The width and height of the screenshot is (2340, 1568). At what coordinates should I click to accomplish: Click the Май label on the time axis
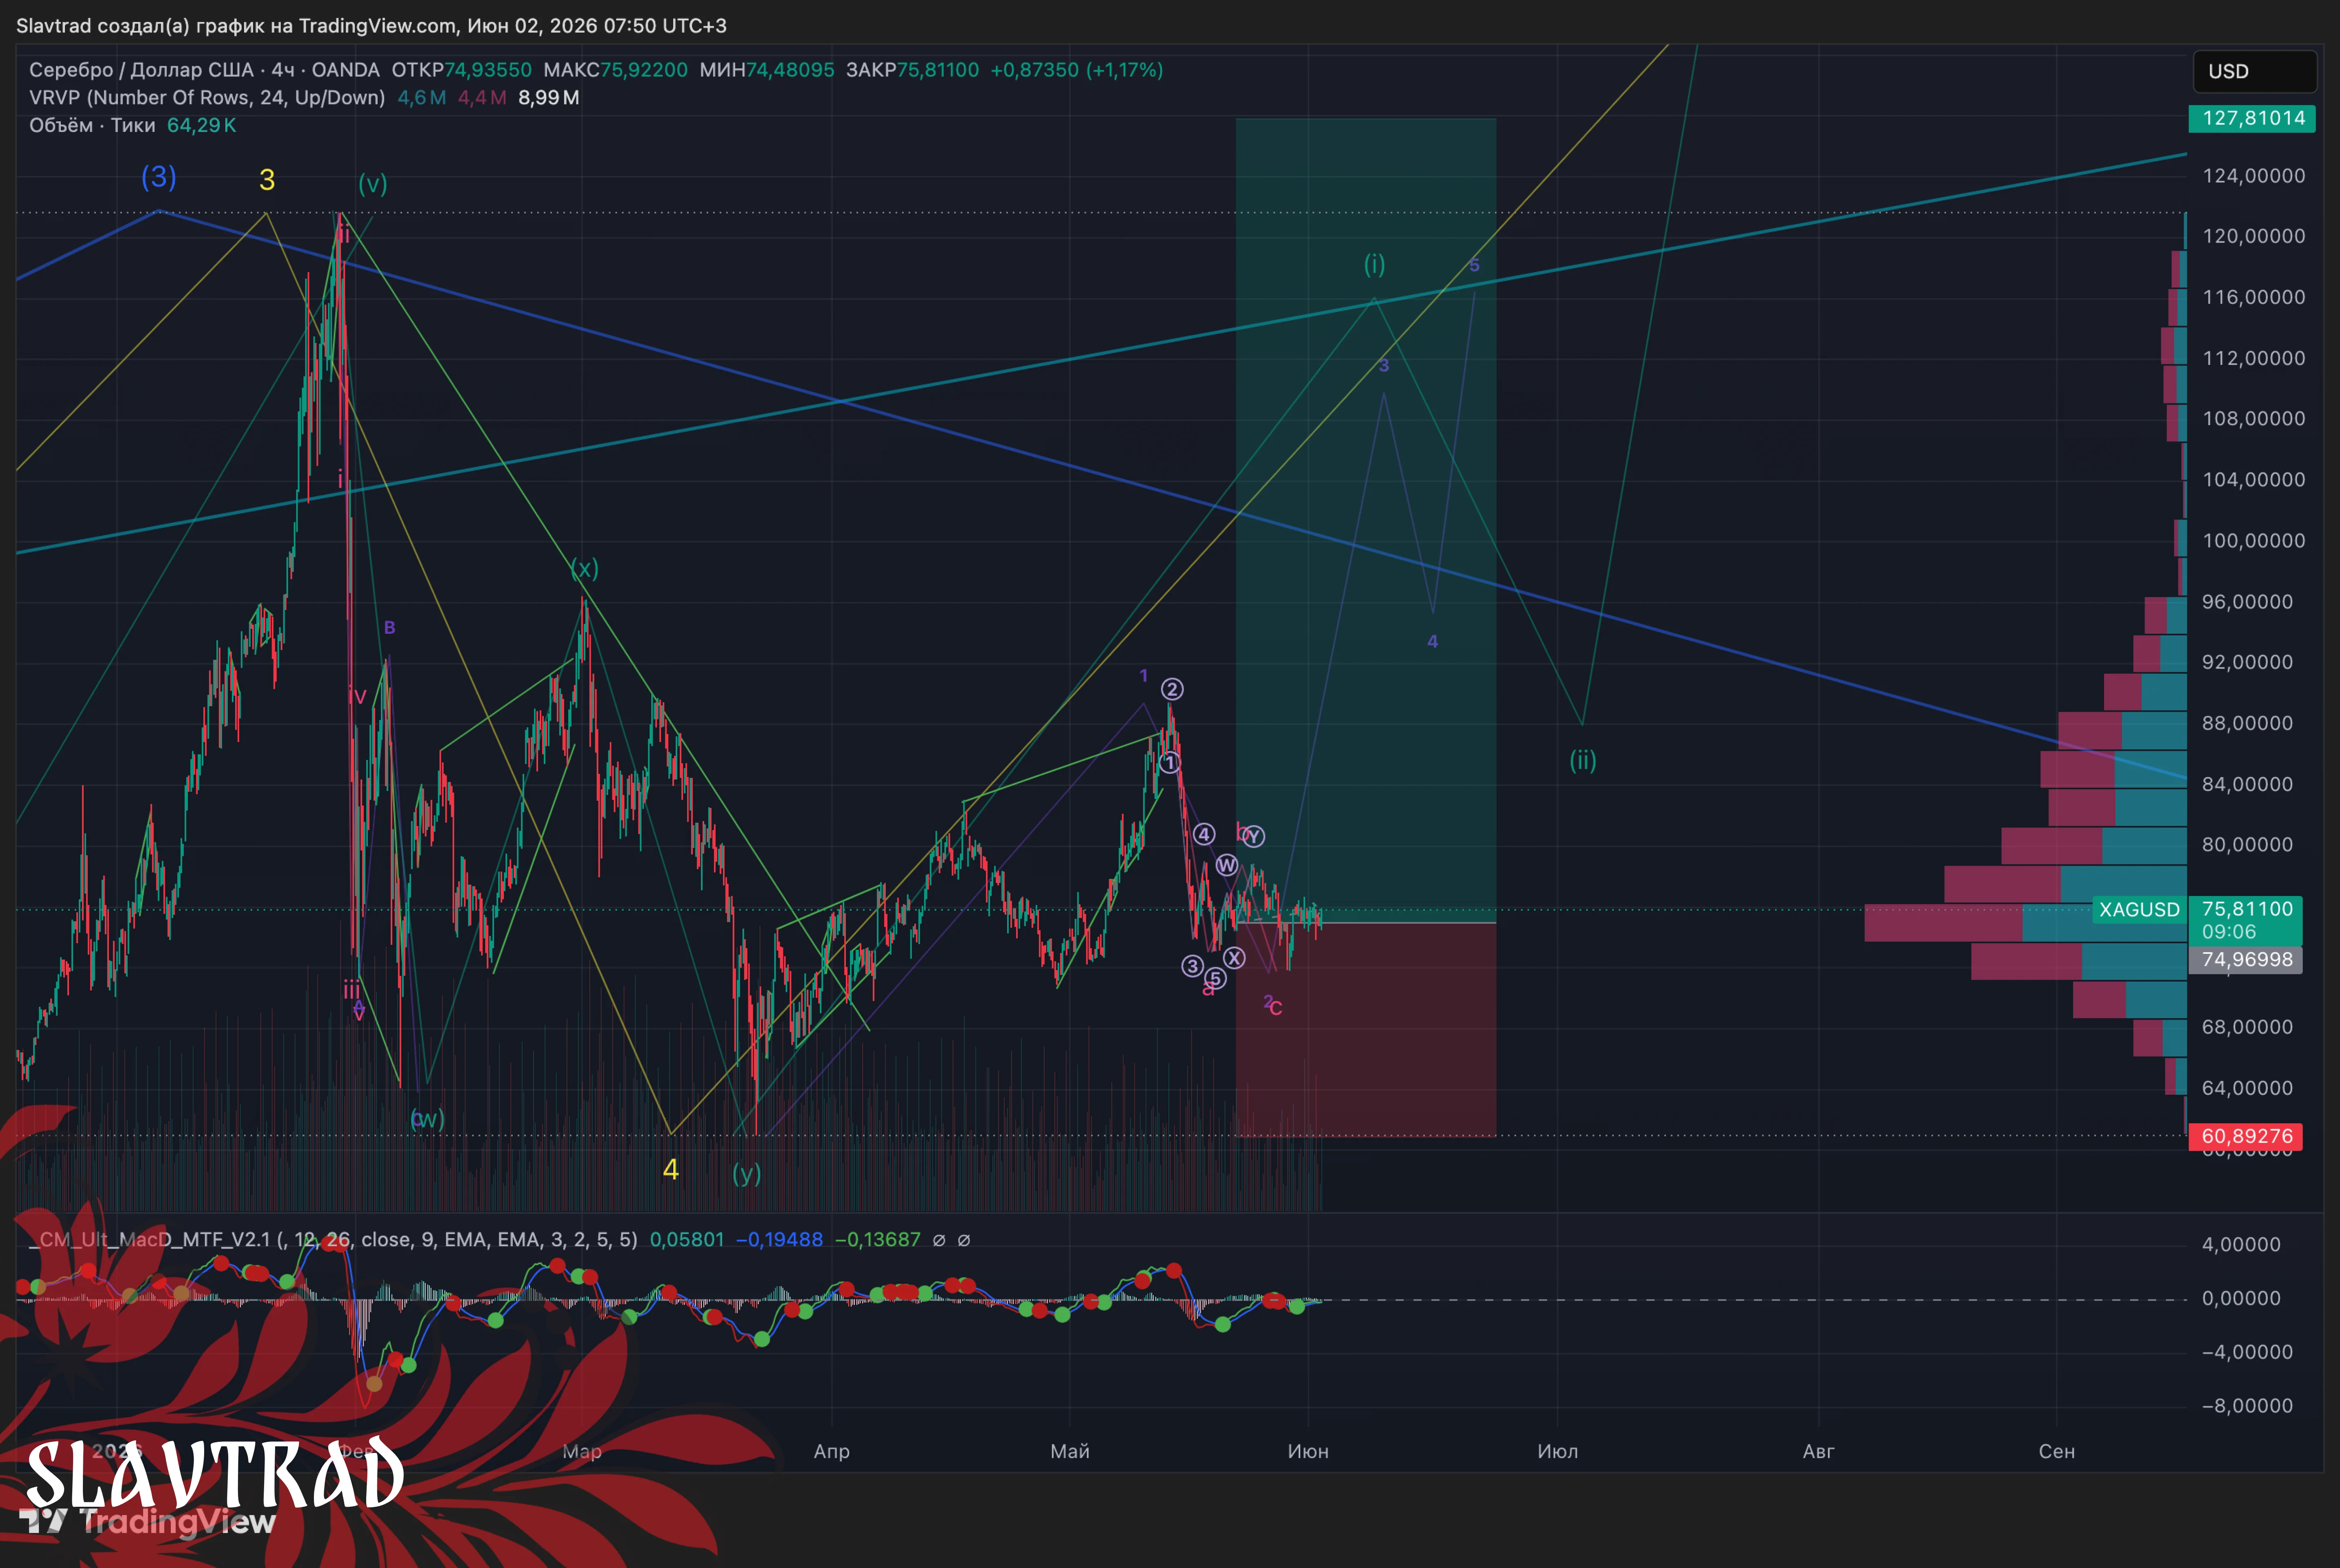(1070, 1452)
